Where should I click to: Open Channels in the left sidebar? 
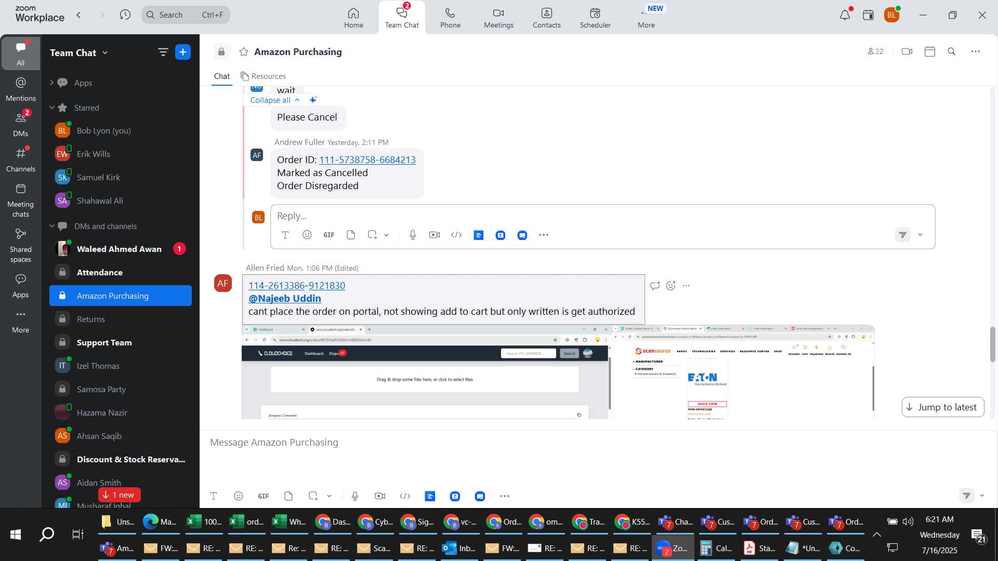point(21,159)
